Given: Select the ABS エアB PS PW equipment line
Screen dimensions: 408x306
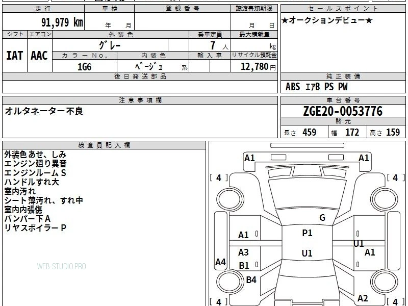Looking at the screenshot, I should [316, 87].
